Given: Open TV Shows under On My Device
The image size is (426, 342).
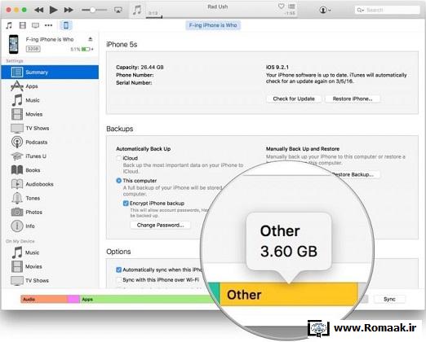Looking at the screenshot, I should coord(50,280).
